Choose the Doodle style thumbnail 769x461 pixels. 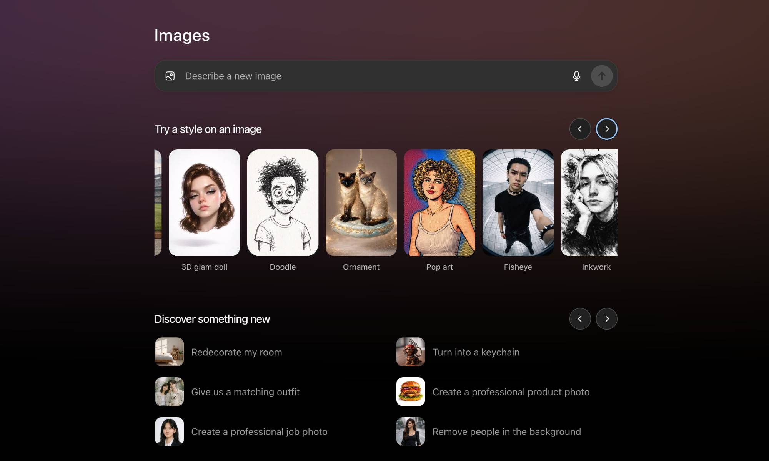(x=283, y=203)
